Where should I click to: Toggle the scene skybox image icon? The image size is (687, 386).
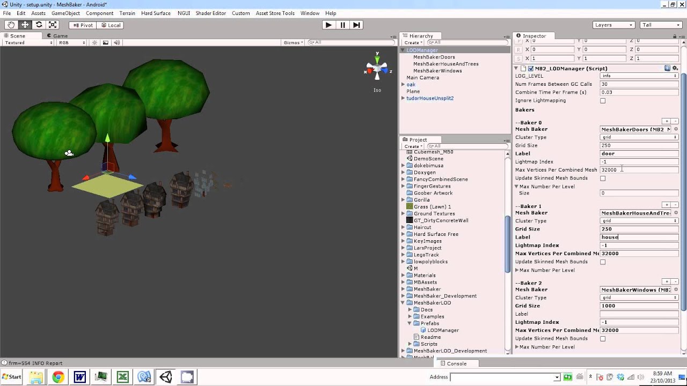point(105,43)
